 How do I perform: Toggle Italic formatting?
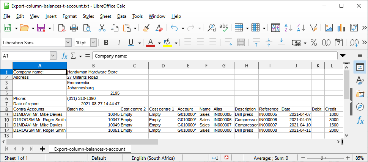119,42
